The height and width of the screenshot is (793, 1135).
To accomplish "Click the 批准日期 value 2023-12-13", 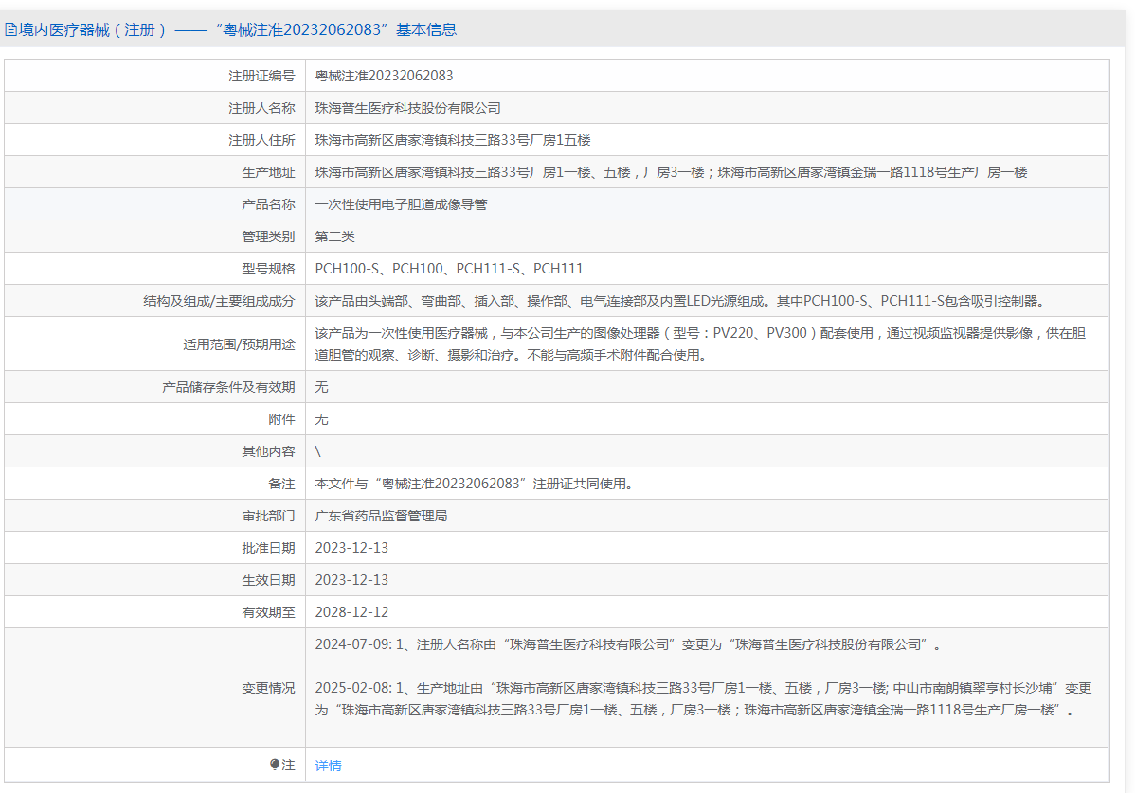I will tap(351, 548).
